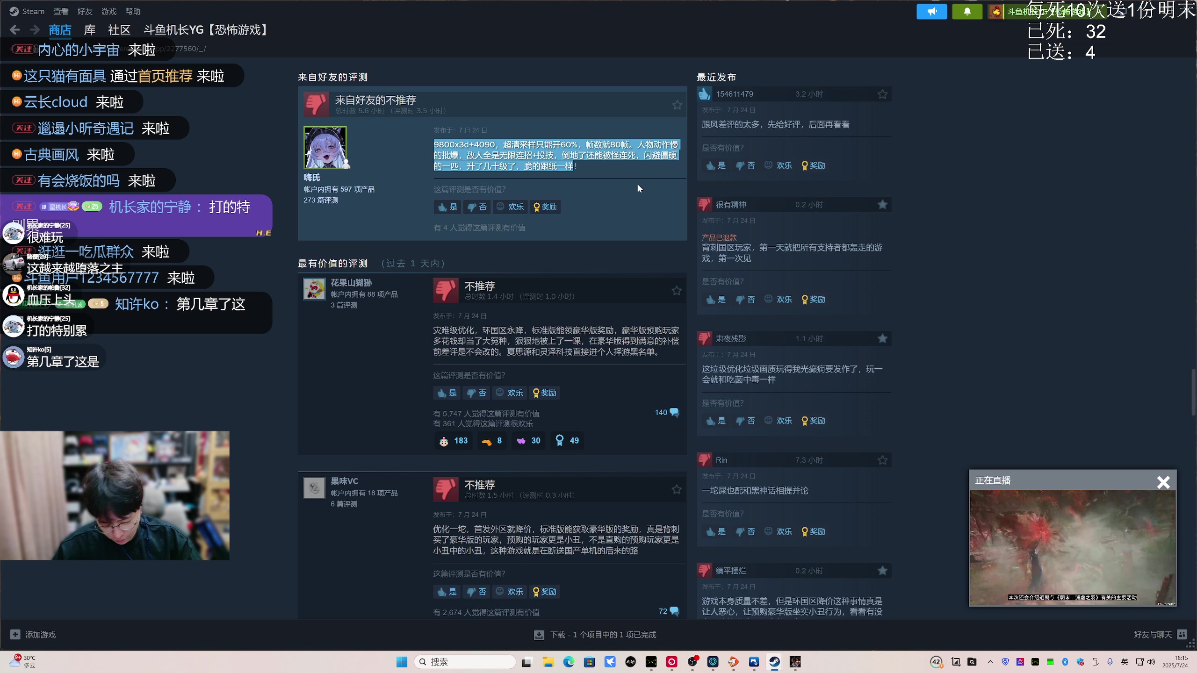Open 嗨氏's profile avatar
This screenshot has width=1197, height=673.
coord(325,148)
